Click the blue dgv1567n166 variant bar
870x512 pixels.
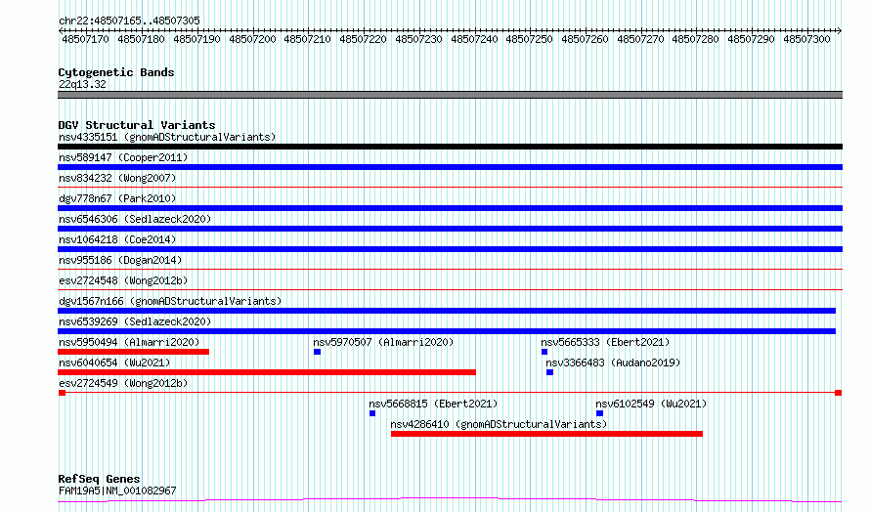click(x=447, y=311)
